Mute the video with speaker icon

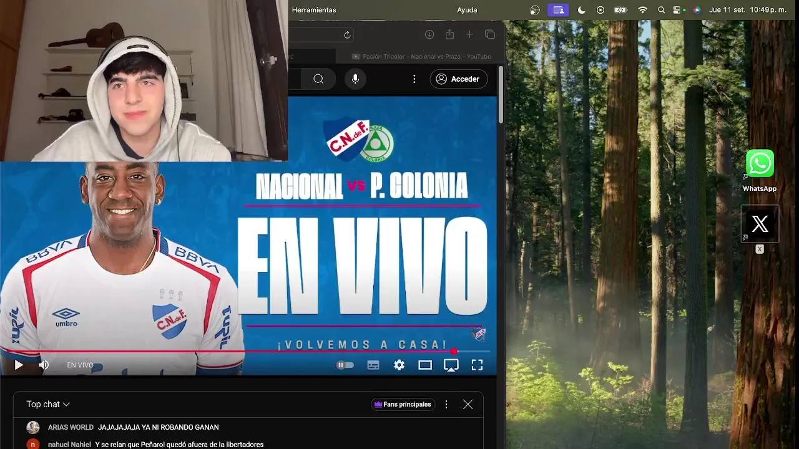click(44, 365)
